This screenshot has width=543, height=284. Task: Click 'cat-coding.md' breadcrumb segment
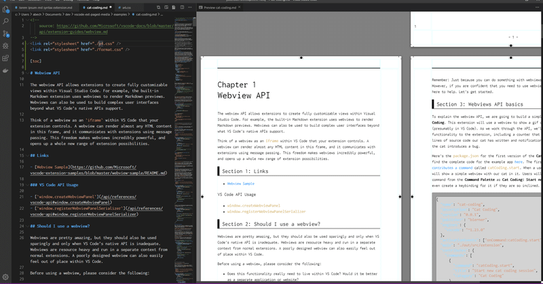click(146, 14)
